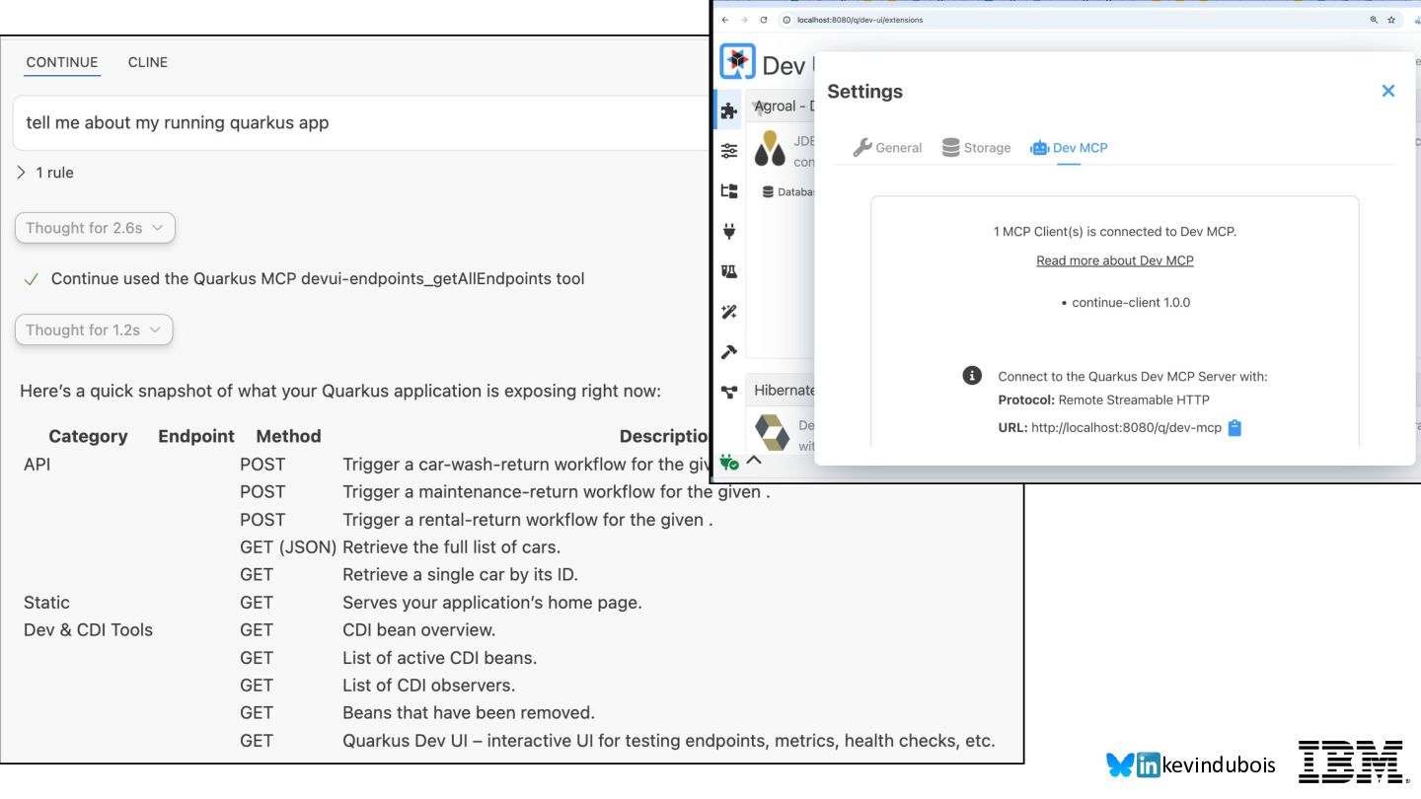Open the Build Metrics hammer icon in sidebar

pyautogui.click(x=729, y=352)
